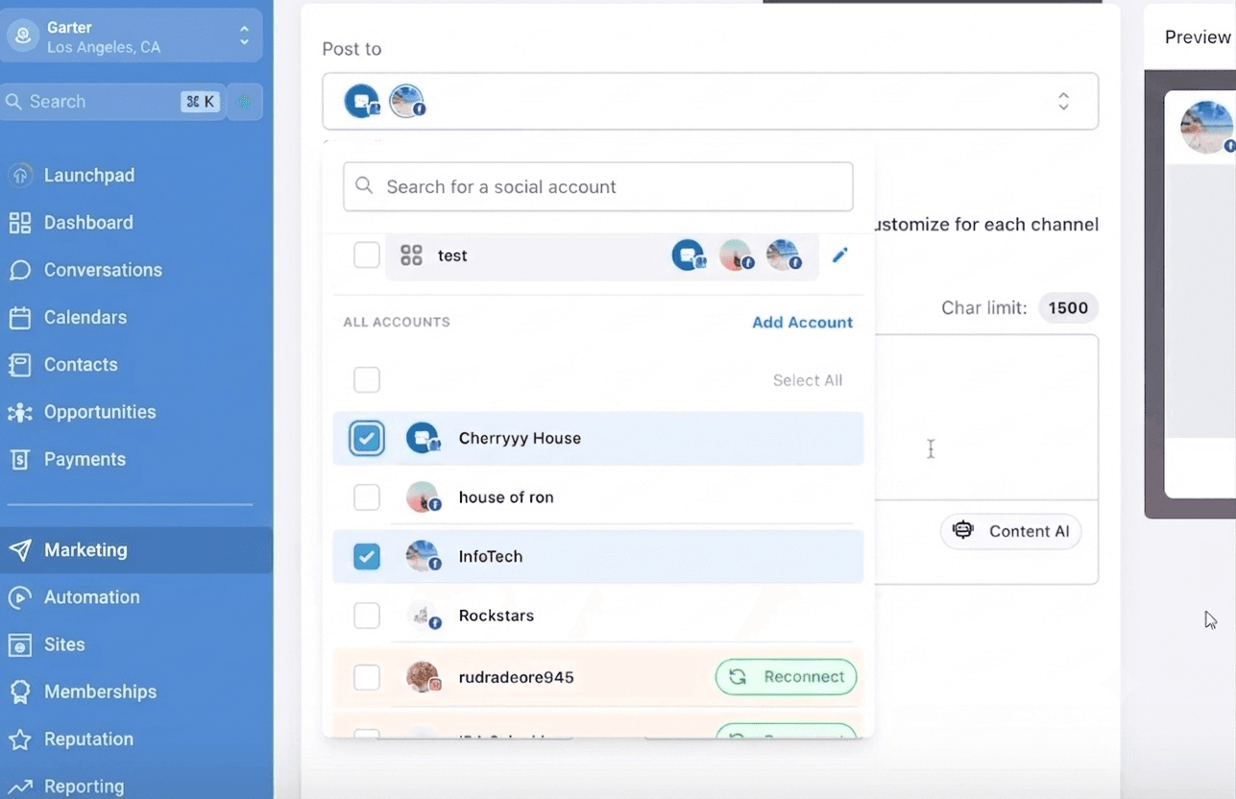Edit the test group pencil icon

tap(840, 255)
